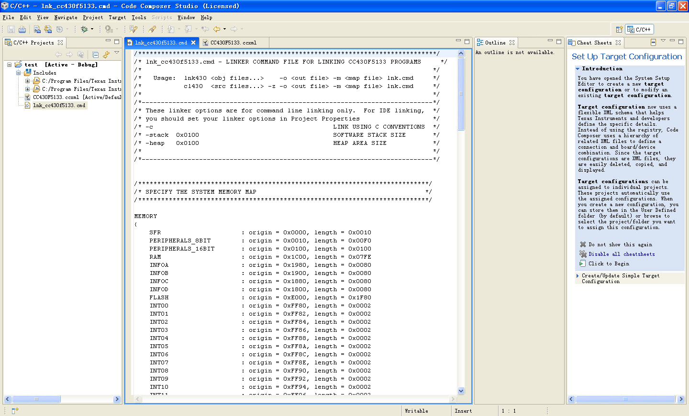Click the yellow Back navigation arrow
The image size is (689, 416).
click(217, 29)
